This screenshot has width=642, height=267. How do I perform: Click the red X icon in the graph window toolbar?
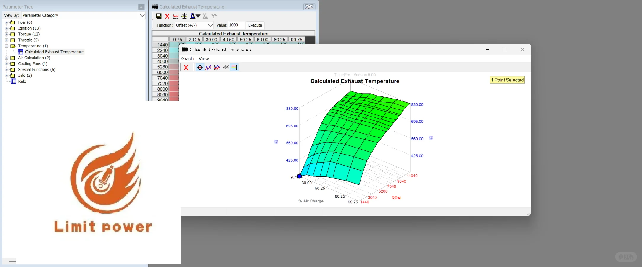click(186, 68)
